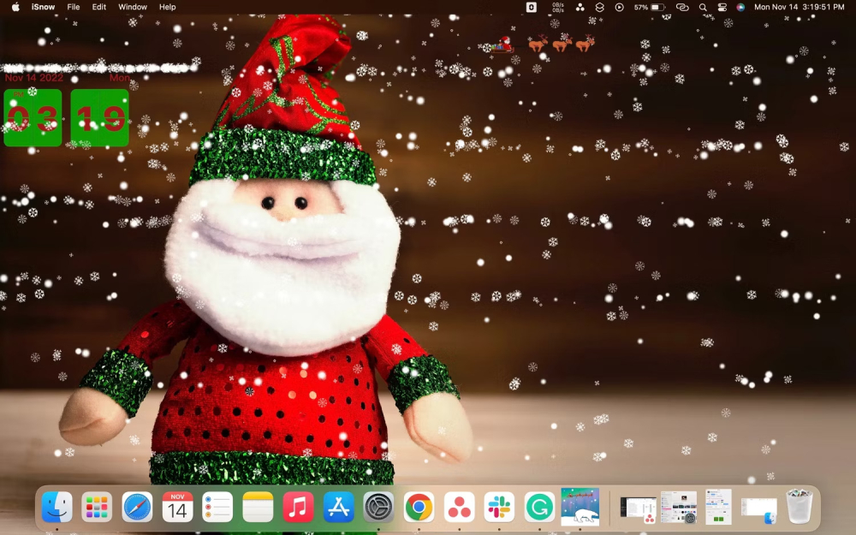Screen dimensions: 856x535
Task: Open Slack from the Dock
Action: click(499, 508)
